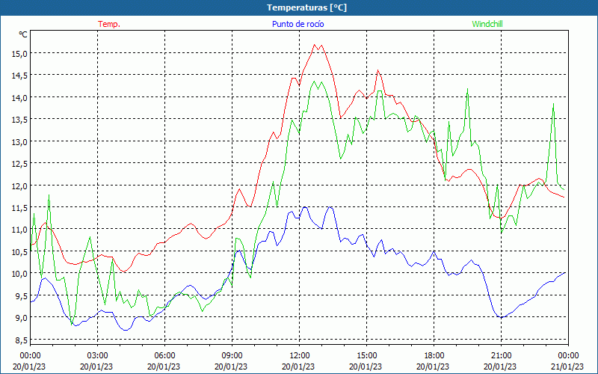
Task: Click the 11,0 y-axis value
Action: (x=20, y=230)
